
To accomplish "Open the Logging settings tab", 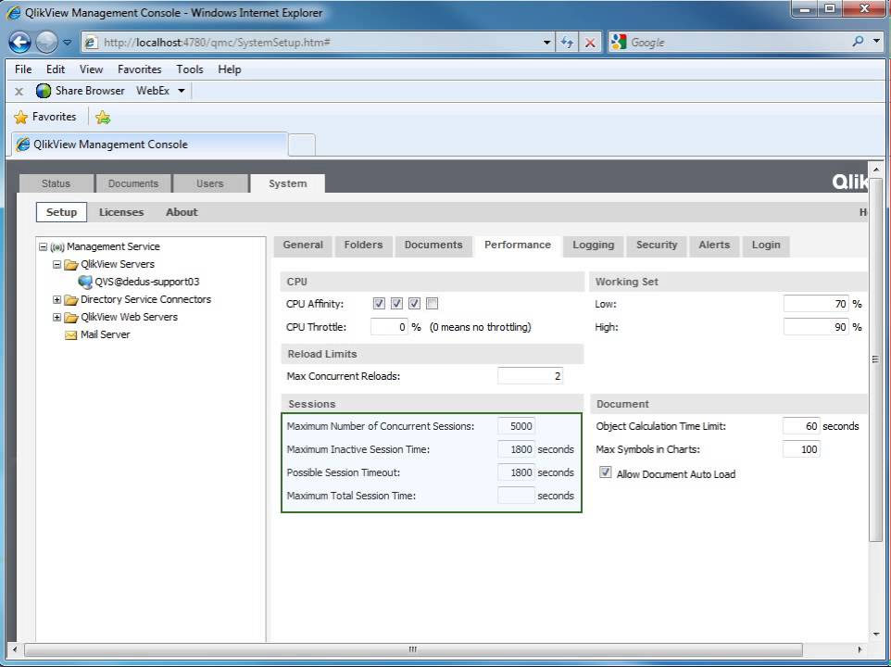I will (x=594, y=245).
